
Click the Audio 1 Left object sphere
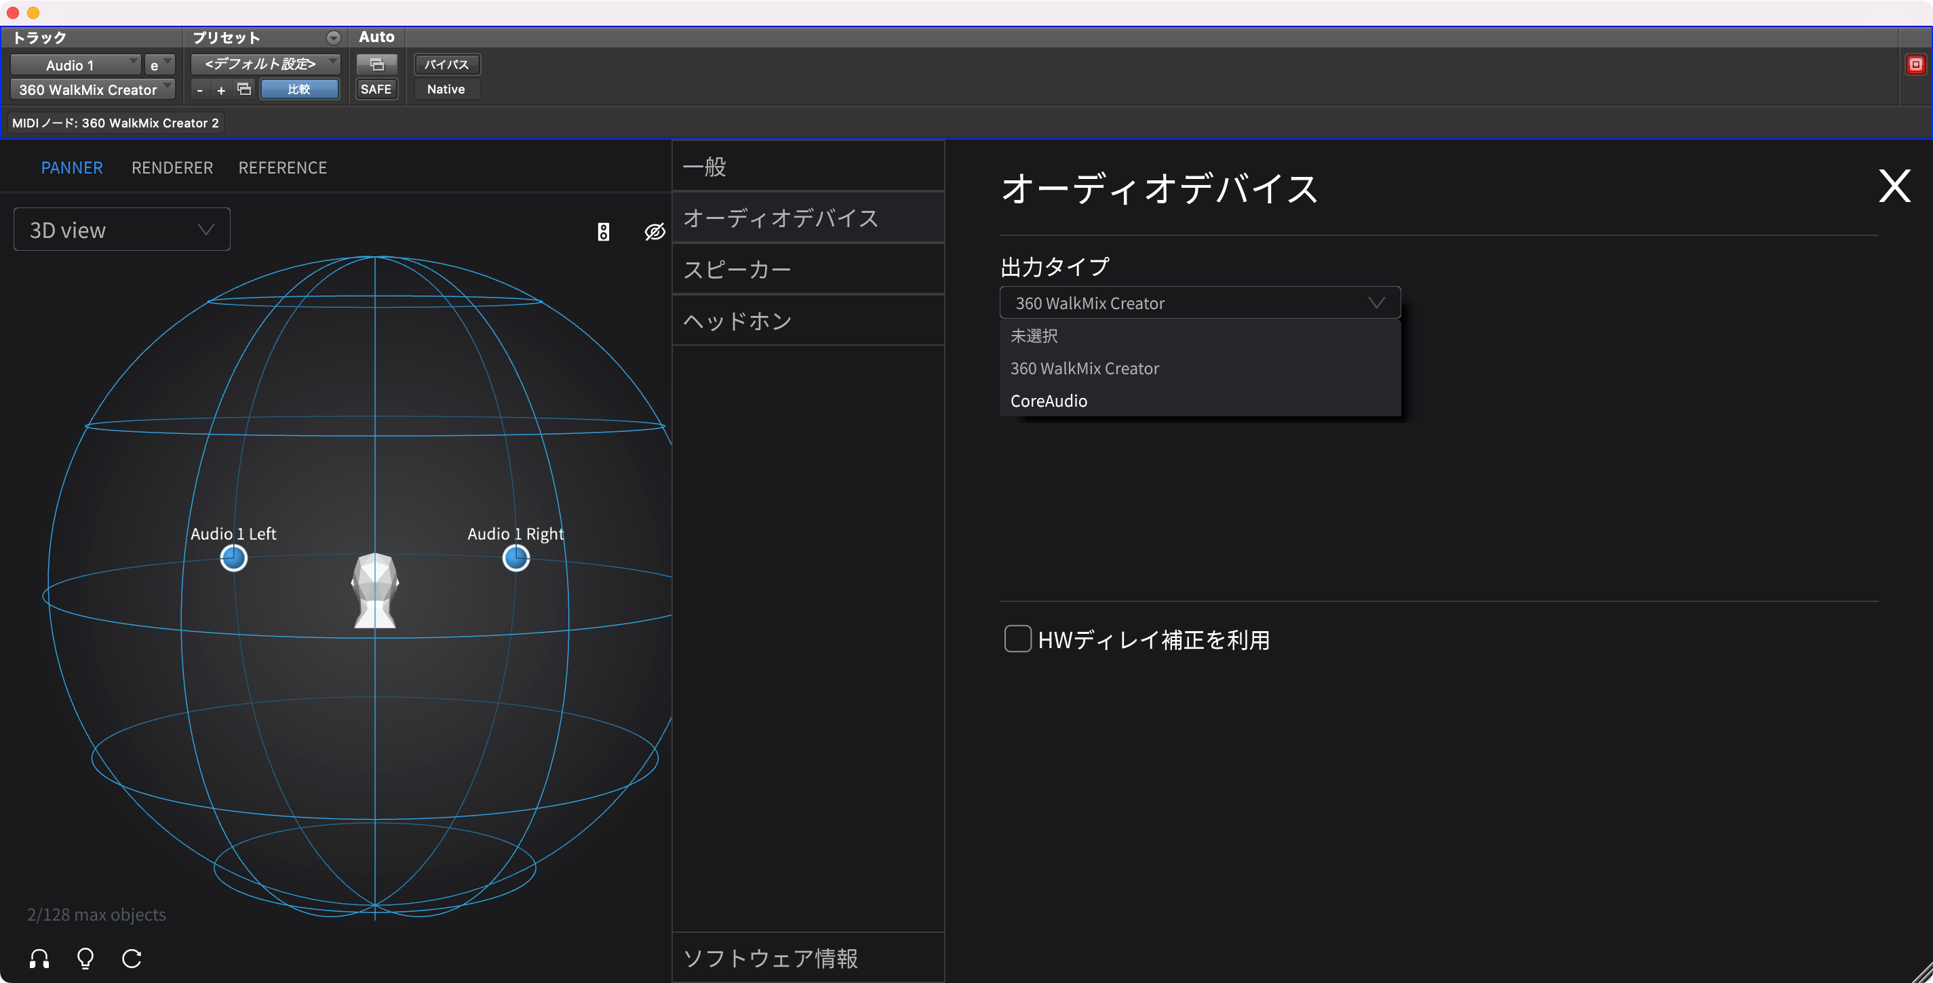pyautogui.click(x=233, y=558)
